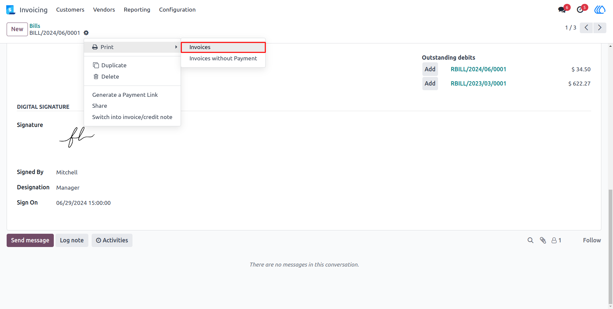
Task: Click the gear icon next to BILL/2024/06/0001
Action: 86,33
